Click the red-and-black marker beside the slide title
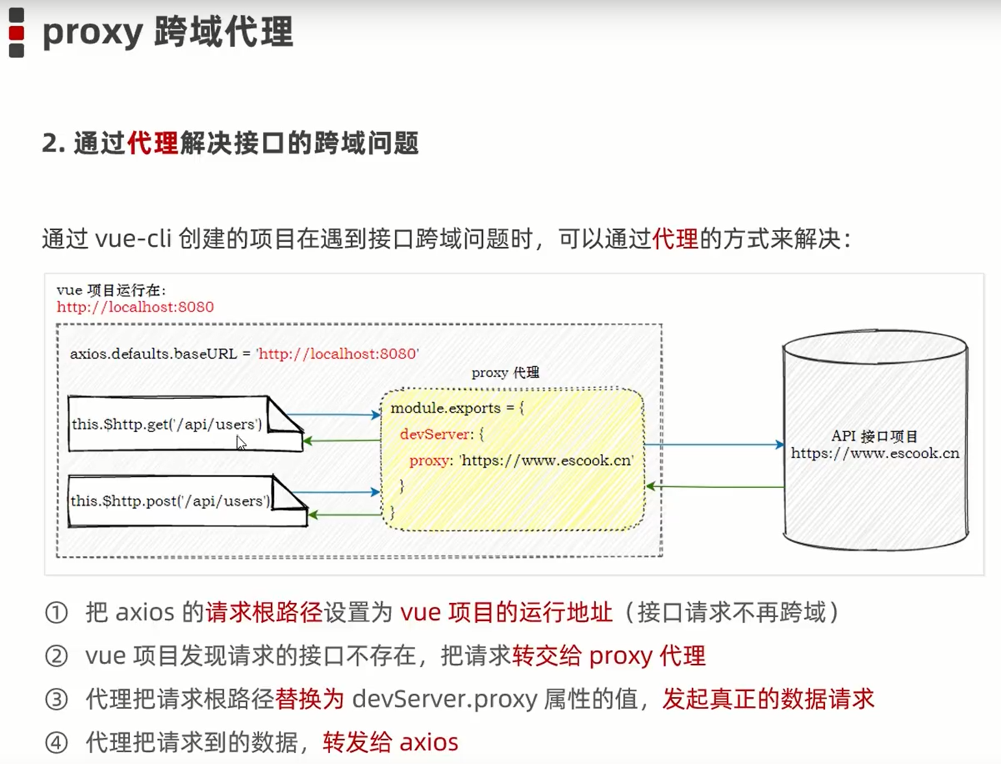 click(x=16, y=32)
